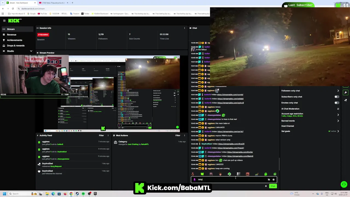Image resolution: width=350 pixels, height=197 pixels.
Task: Open Activity Feed three-dot options menu
Action: coord(108,135)
